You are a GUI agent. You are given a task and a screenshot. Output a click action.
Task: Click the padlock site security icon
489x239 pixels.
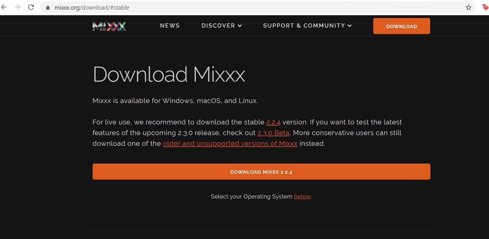pos(48,8)
